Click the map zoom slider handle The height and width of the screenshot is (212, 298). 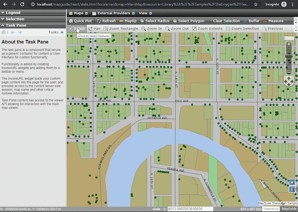[289, 56]
